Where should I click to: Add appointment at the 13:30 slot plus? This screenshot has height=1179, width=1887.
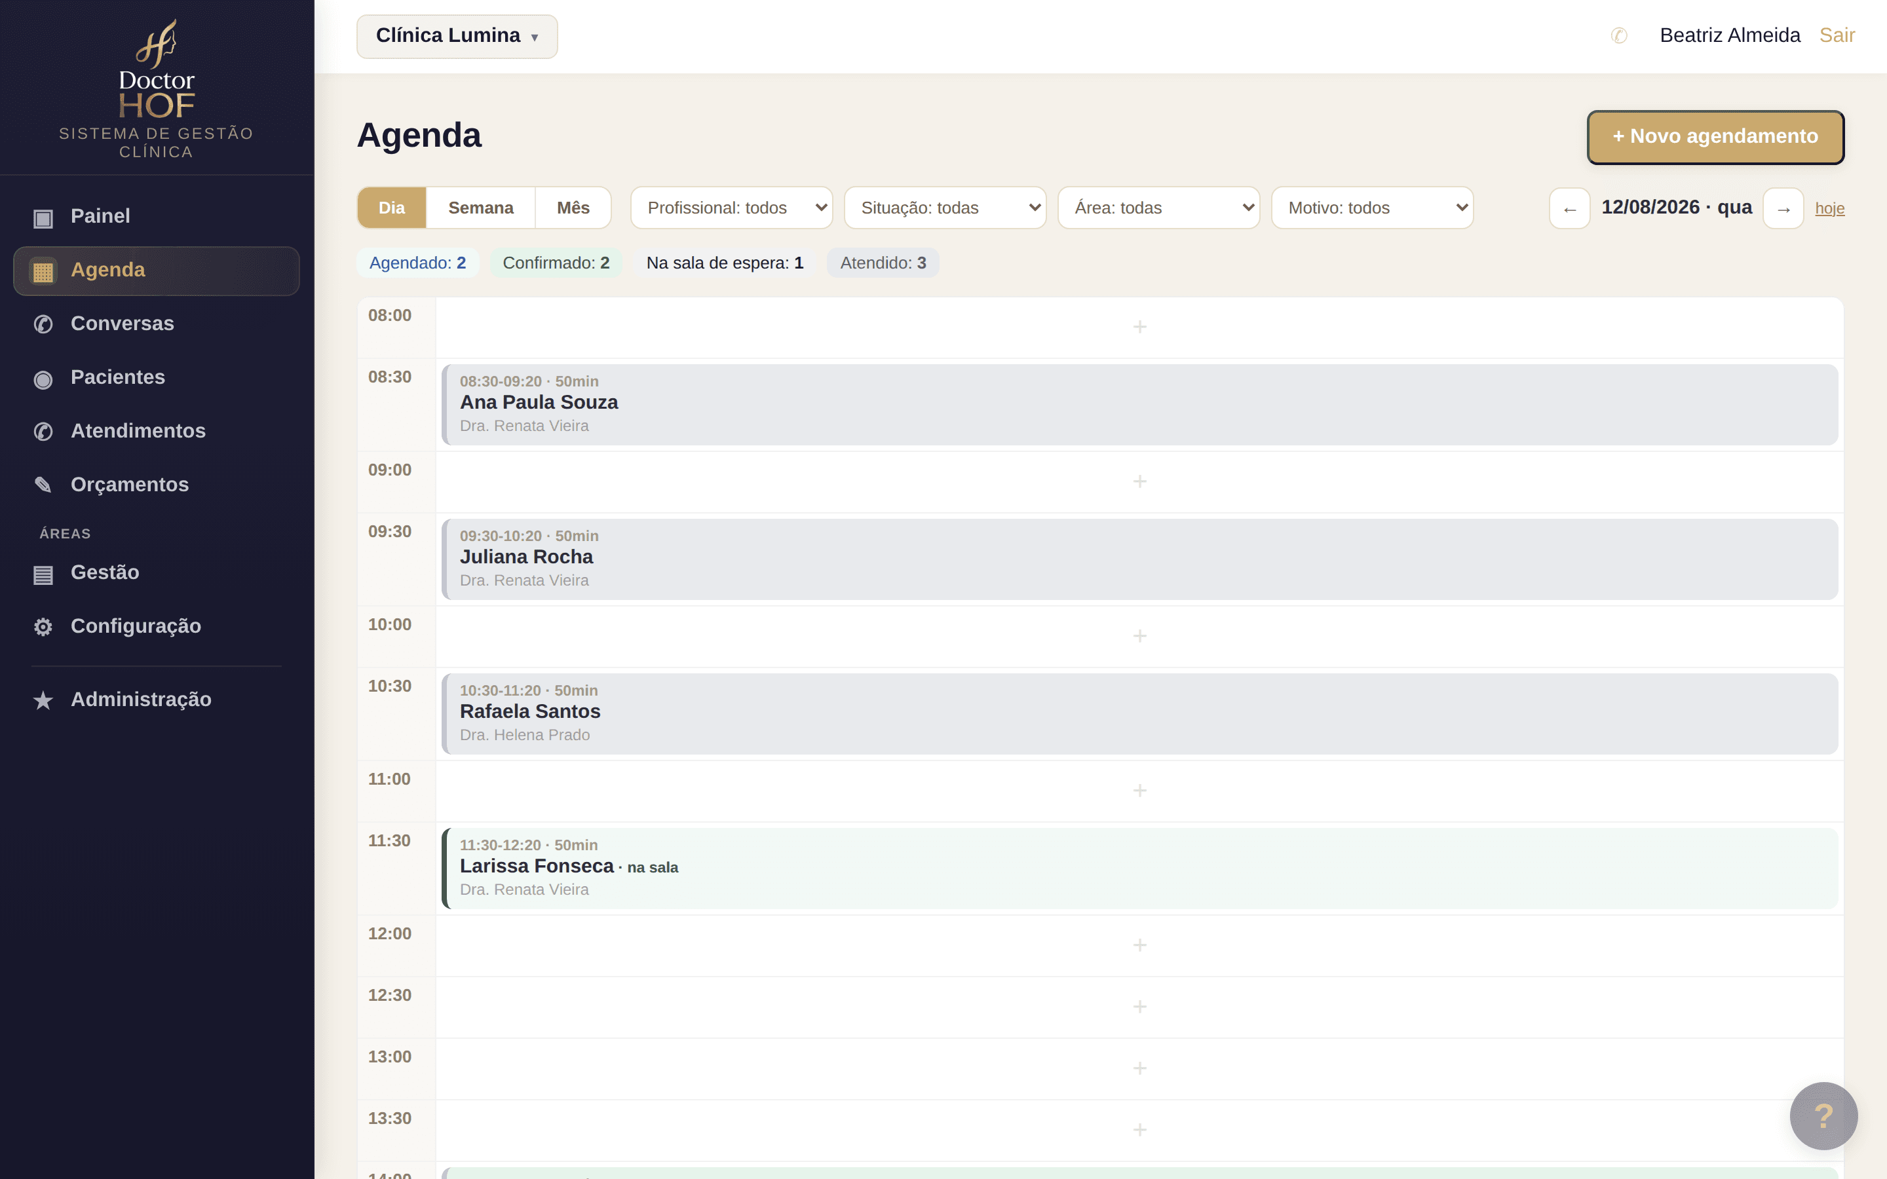[1139, 1129]
